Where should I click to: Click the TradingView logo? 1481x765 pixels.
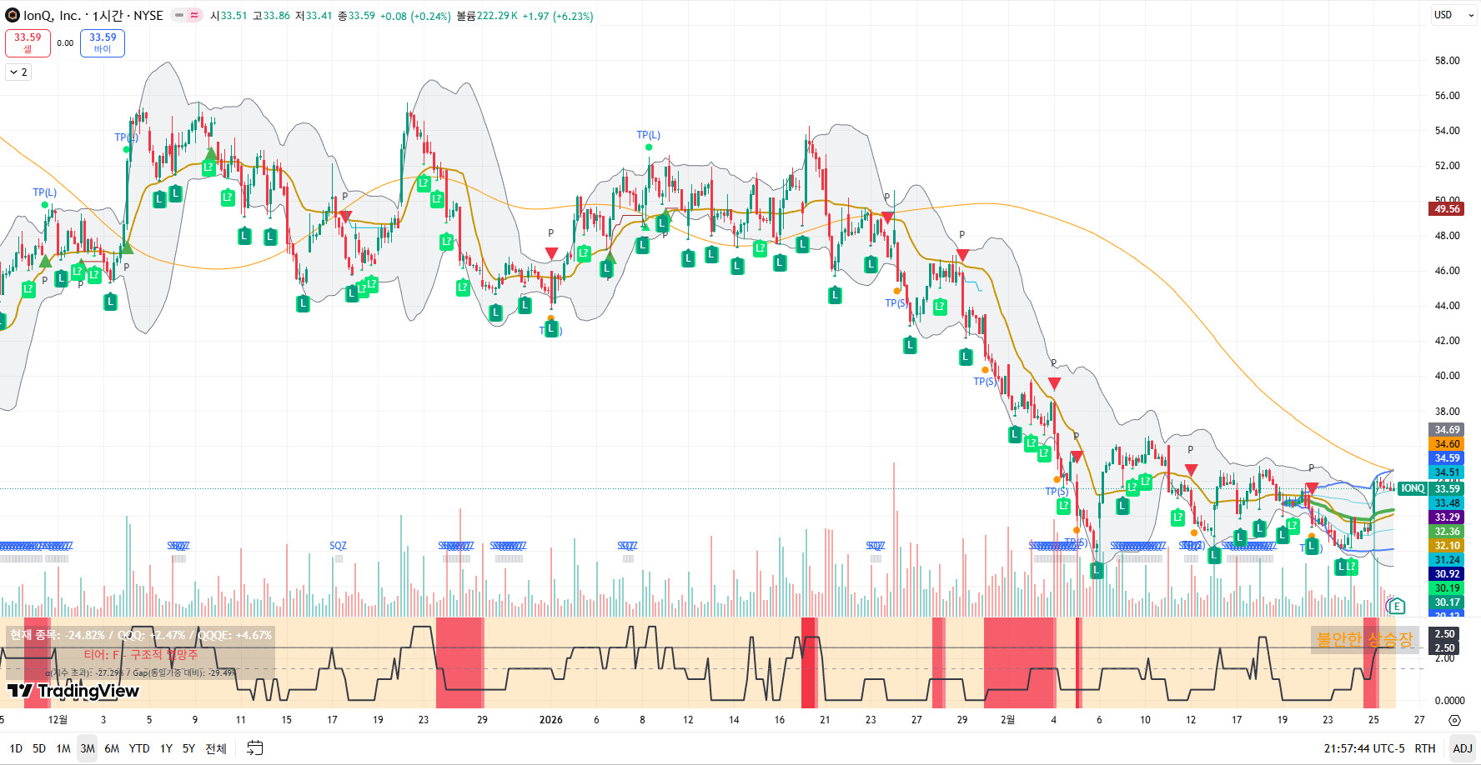click(x=73, y=691)
